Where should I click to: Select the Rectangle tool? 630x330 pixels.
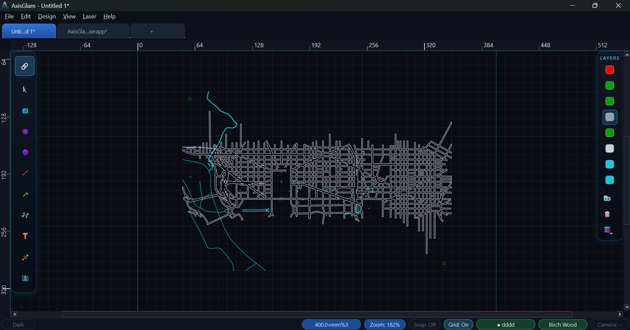(x=25, y=111)
